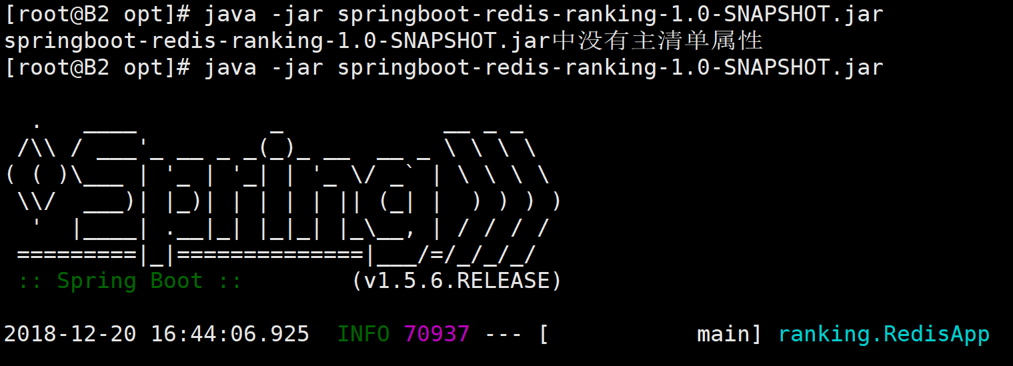Click the green ':: Spring Boot ::' label
1013x366 pixels.
pos(130,281)
